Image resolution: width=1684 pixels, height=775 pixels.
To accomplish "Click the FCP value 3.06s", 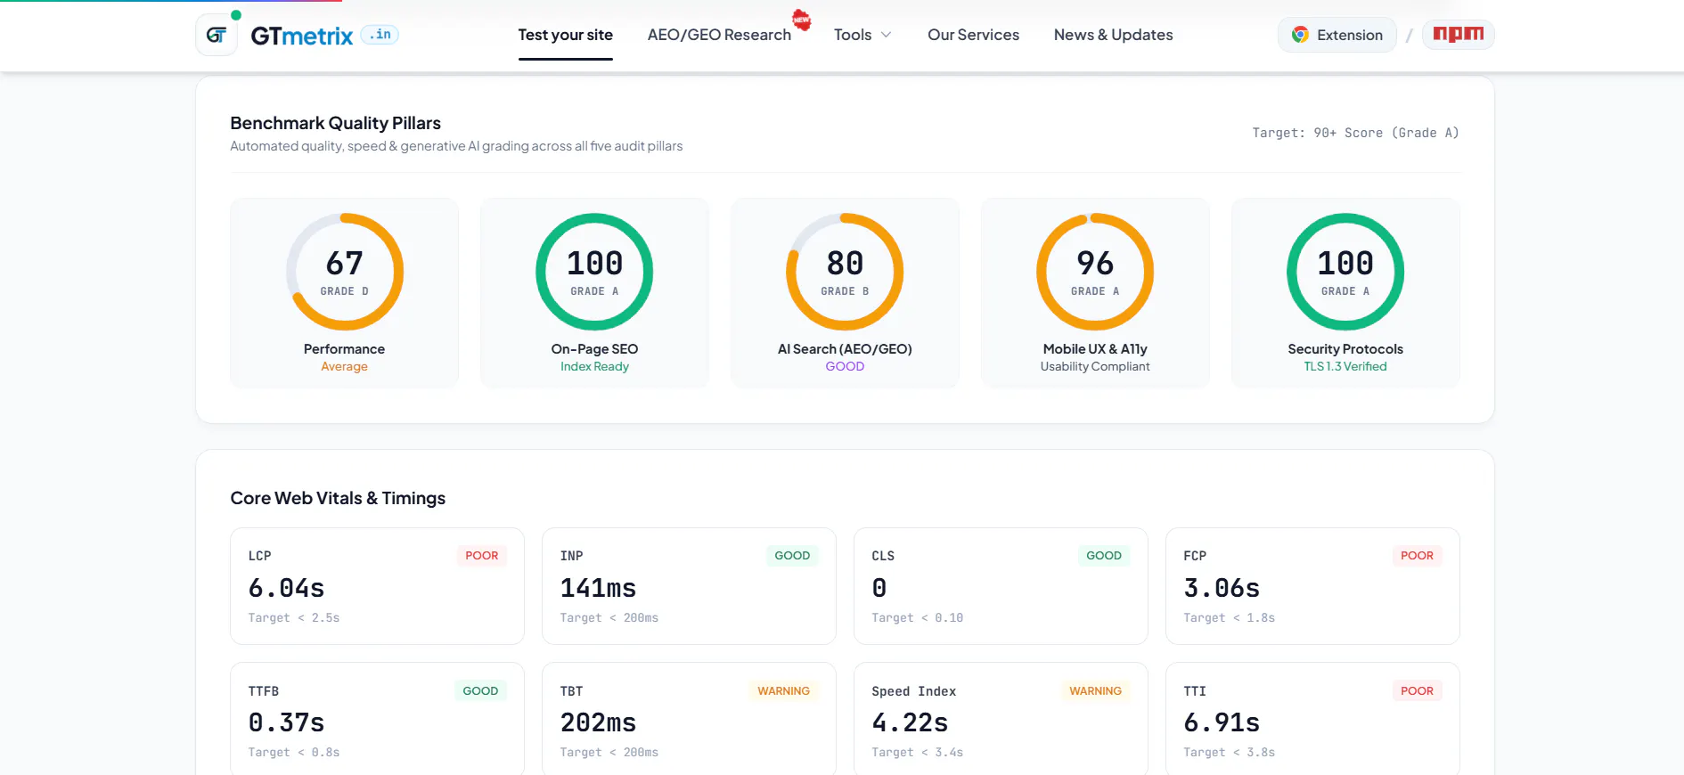I will pyautogui.click(x=1222, y=588).
